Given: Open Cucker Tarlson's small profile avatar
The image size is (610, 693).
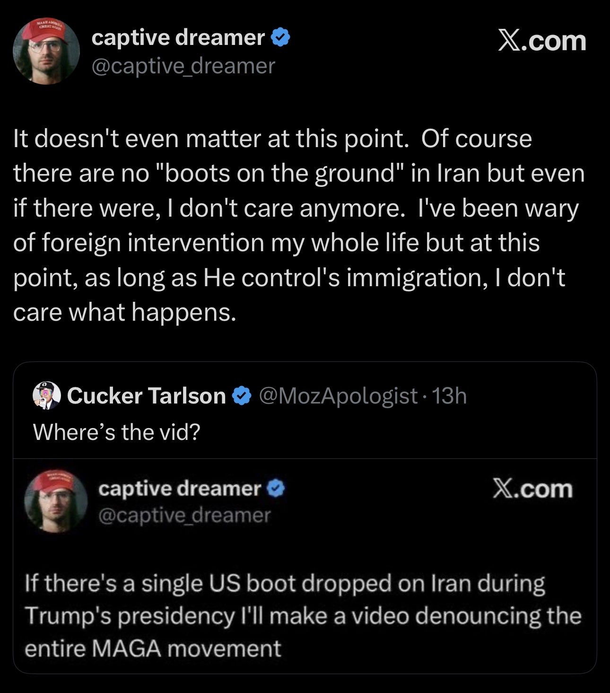Looking at the screenshot, I should (x=46, y=396).
